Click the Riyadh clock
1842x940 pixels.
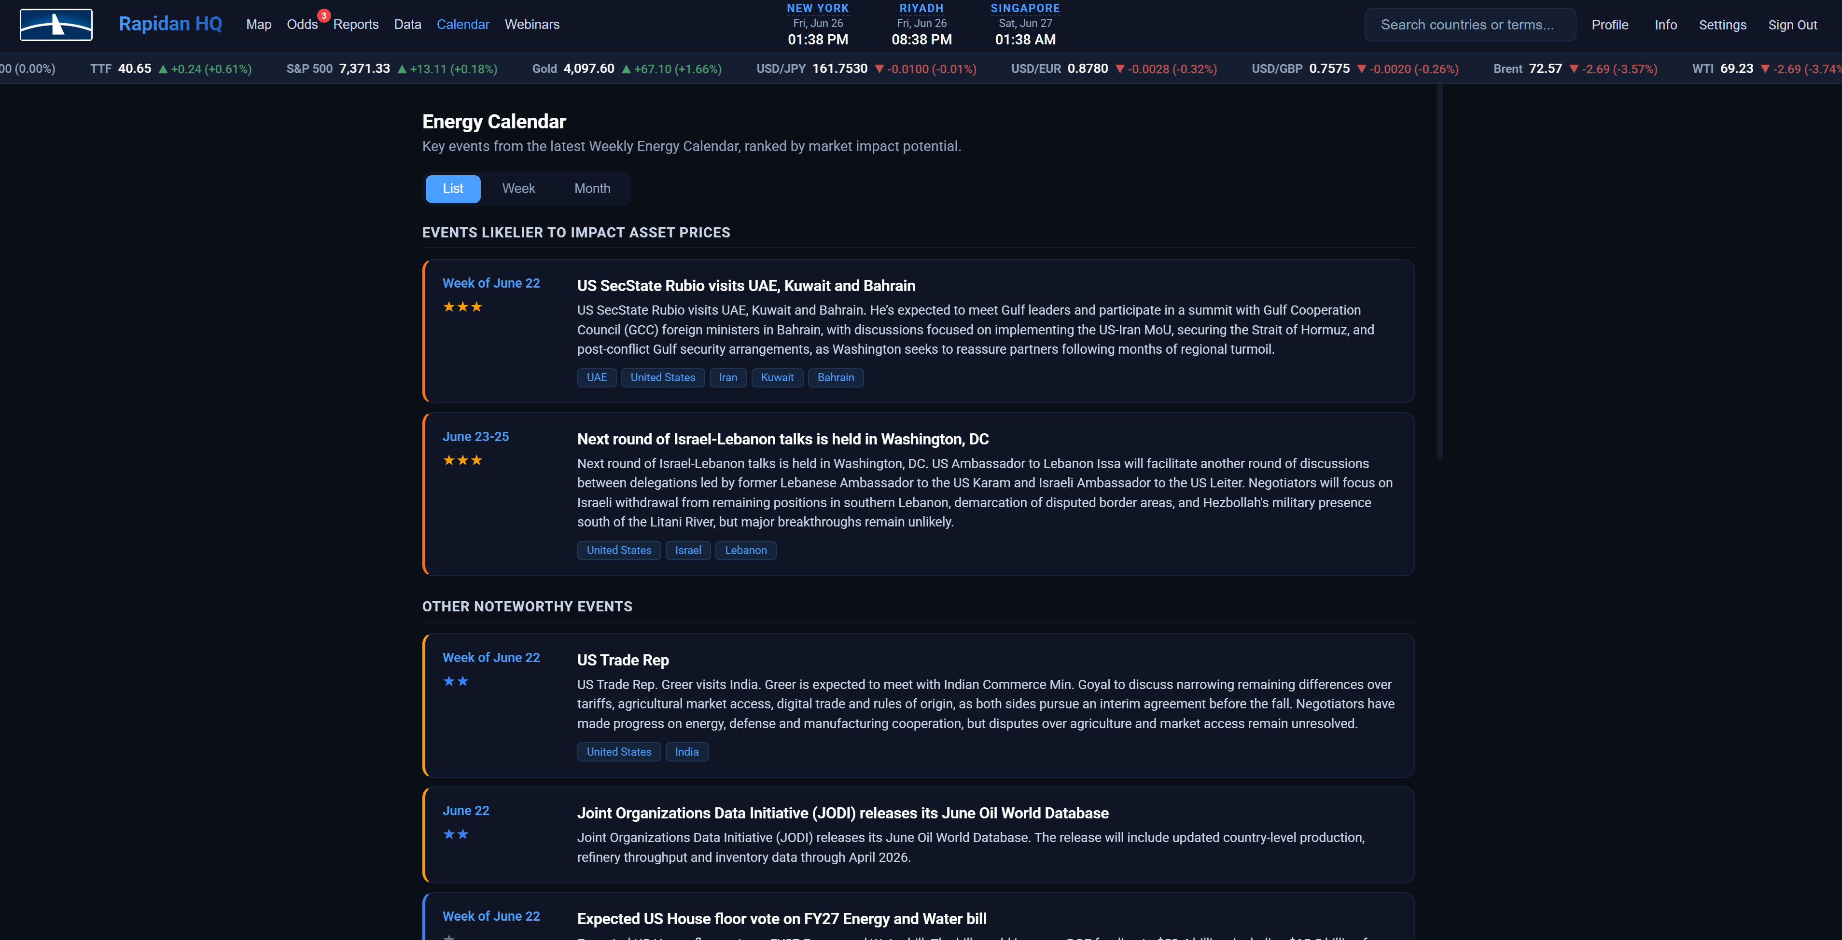(921, 24)
